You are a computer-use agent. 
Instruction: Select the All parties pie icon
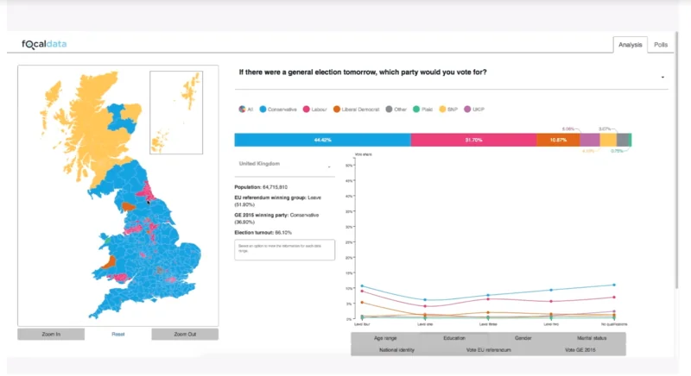tap(242, 109)
